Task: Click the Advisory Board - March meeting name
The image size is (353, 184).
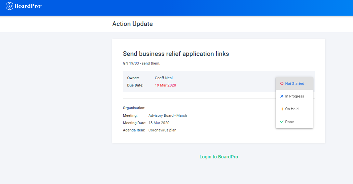Action: (x=168, y=115)
